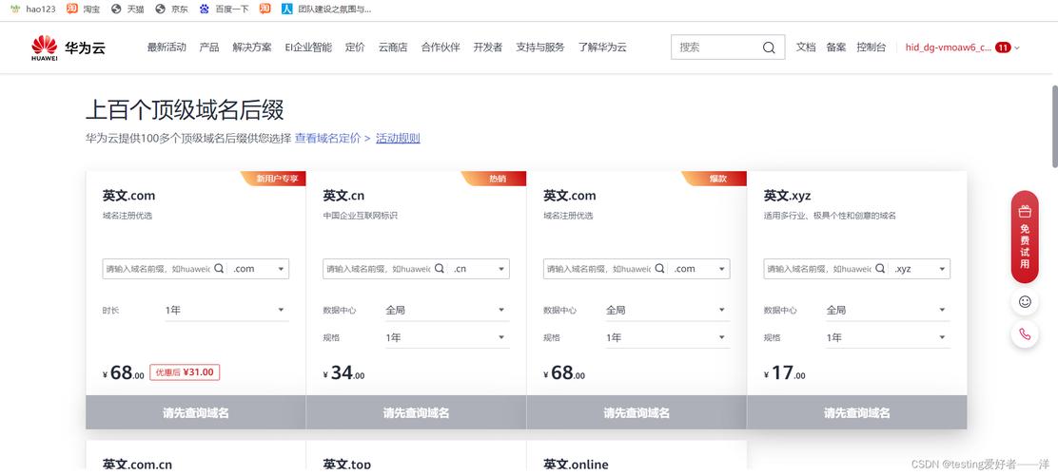Click the magnifier icon in the top search box
The height and width of the screenshot is (475, 1058).
[x=769, y=47]
